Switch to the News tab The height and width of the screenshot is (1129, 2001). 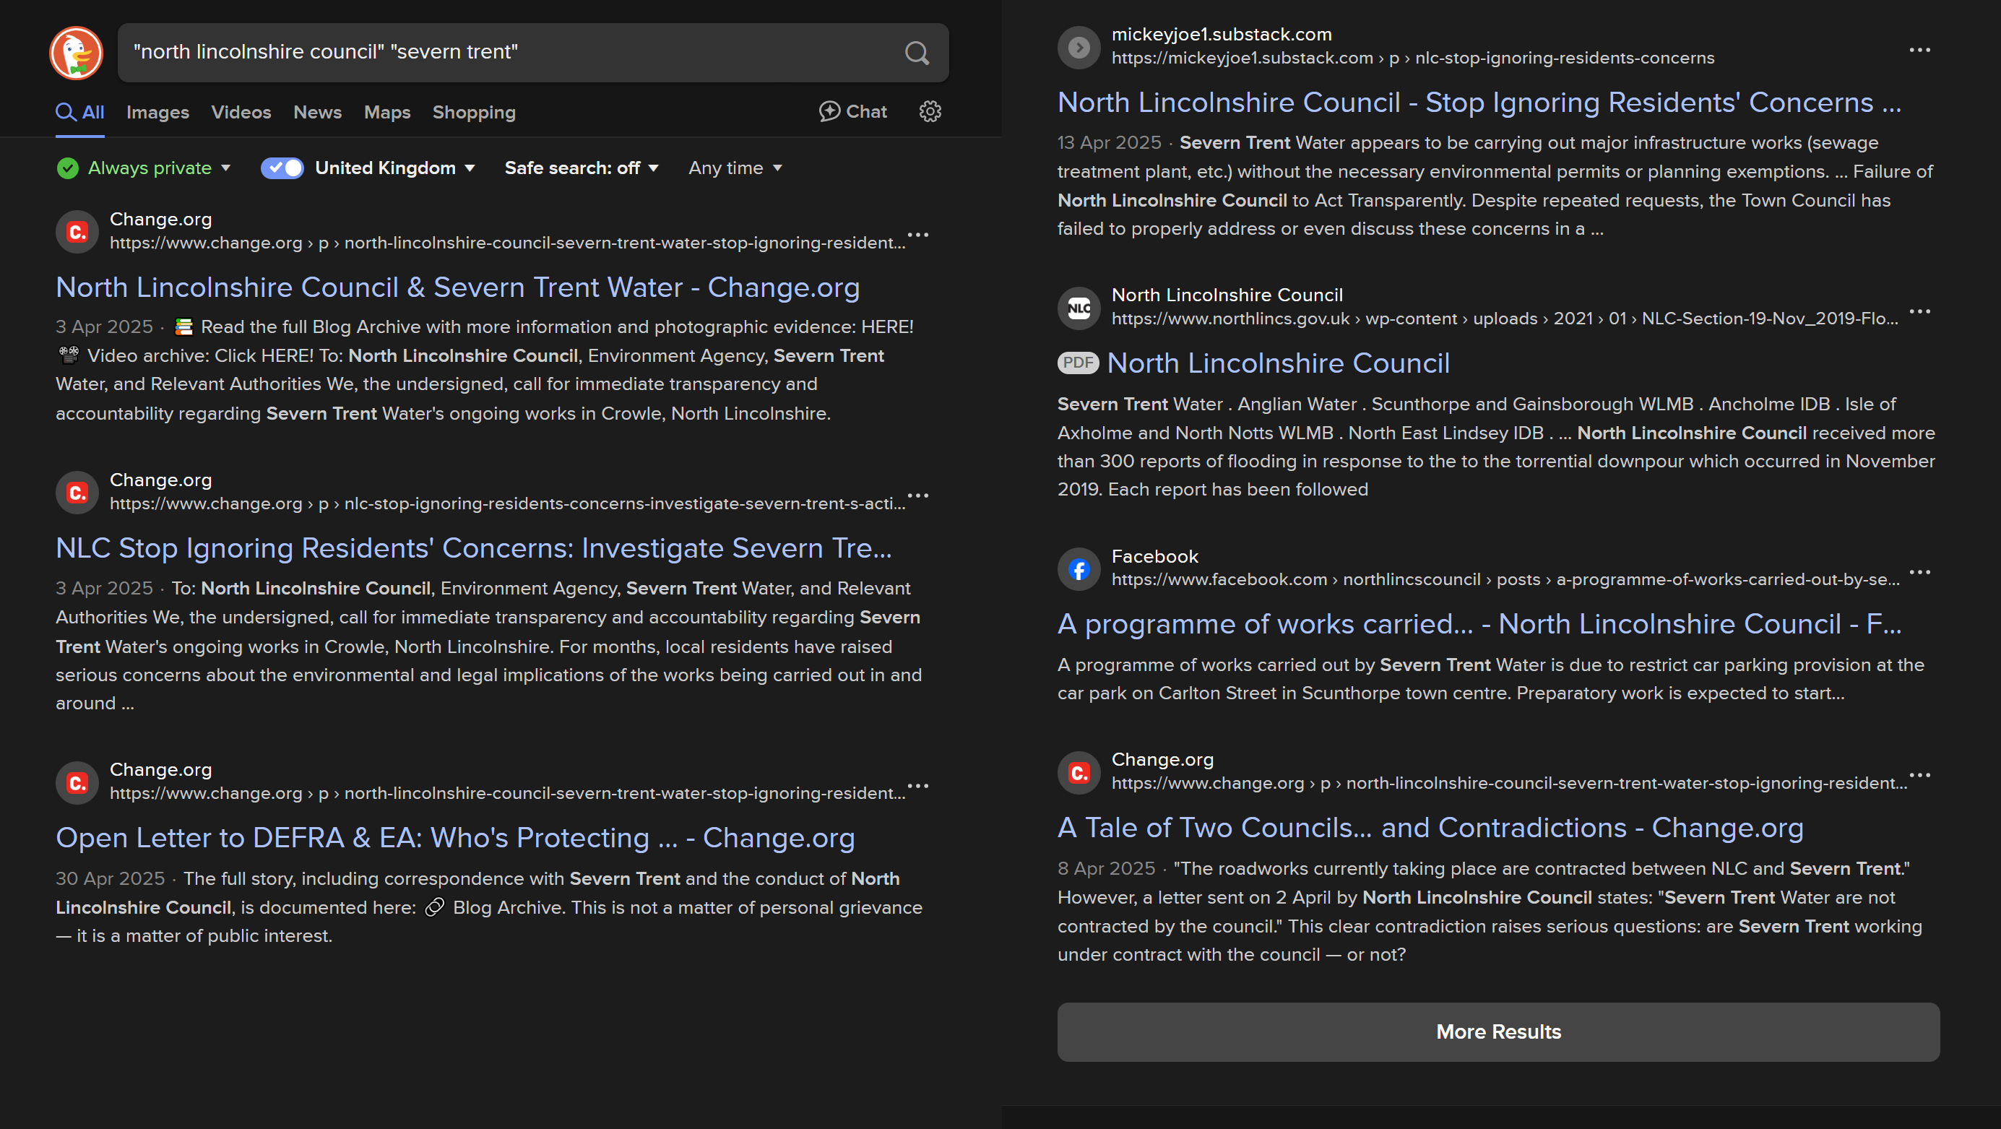click(317, 113)
